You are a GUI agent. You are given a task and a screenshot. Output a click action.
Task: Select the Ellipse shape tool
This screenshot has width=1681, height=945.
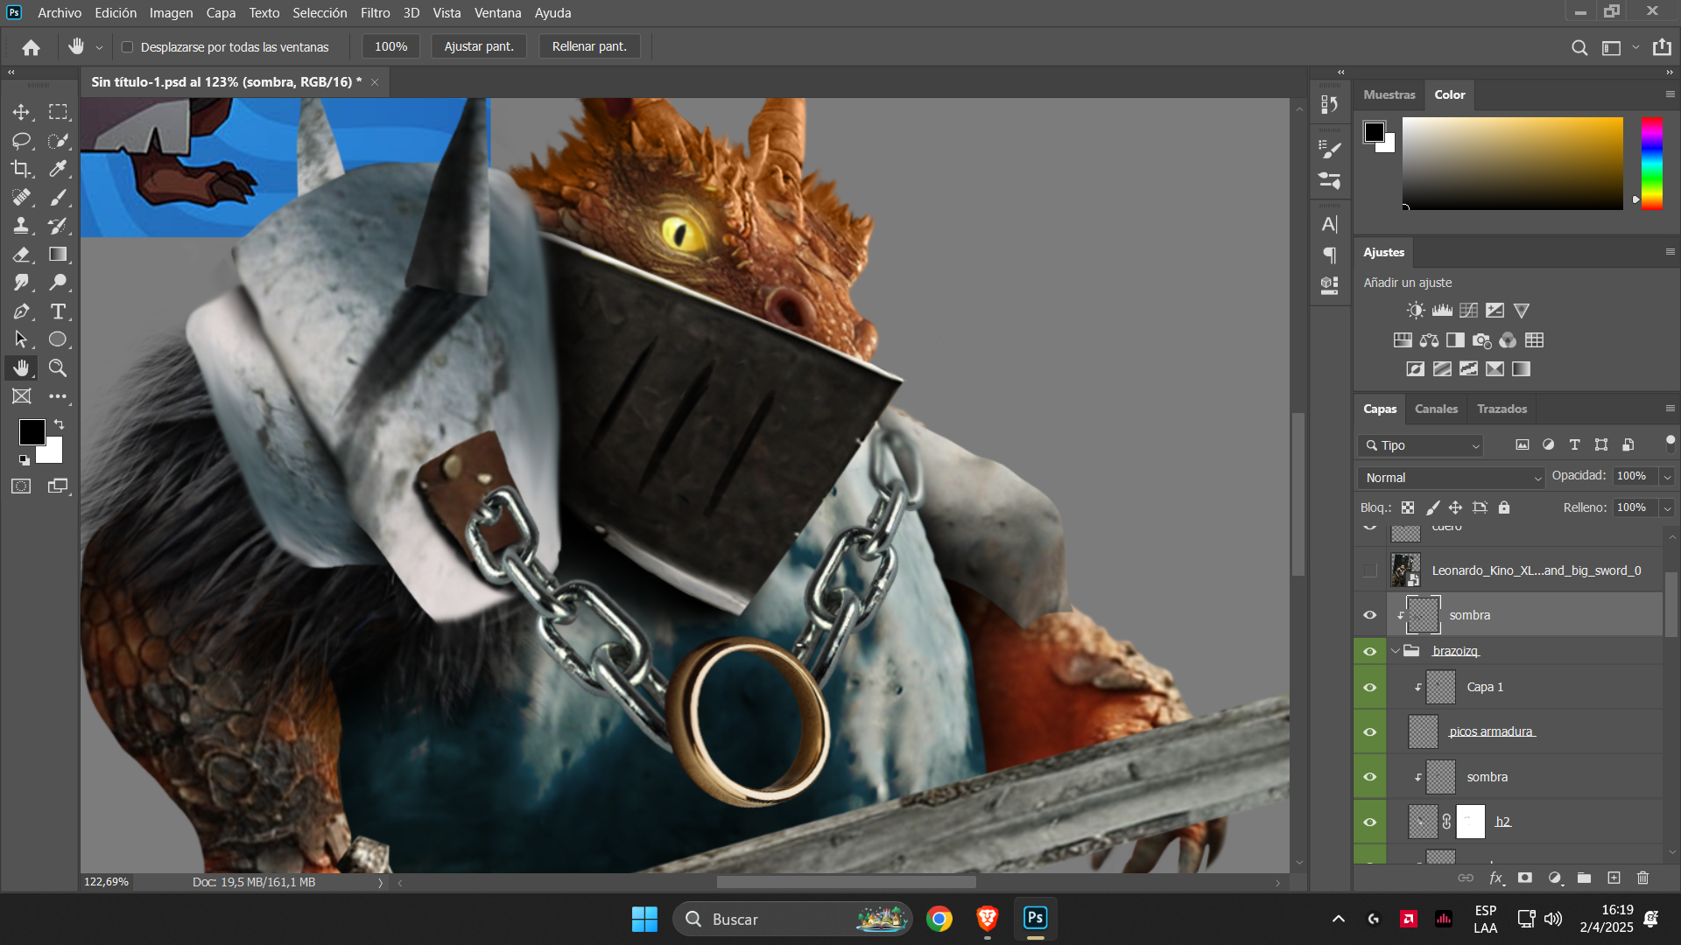click(58, 339)
